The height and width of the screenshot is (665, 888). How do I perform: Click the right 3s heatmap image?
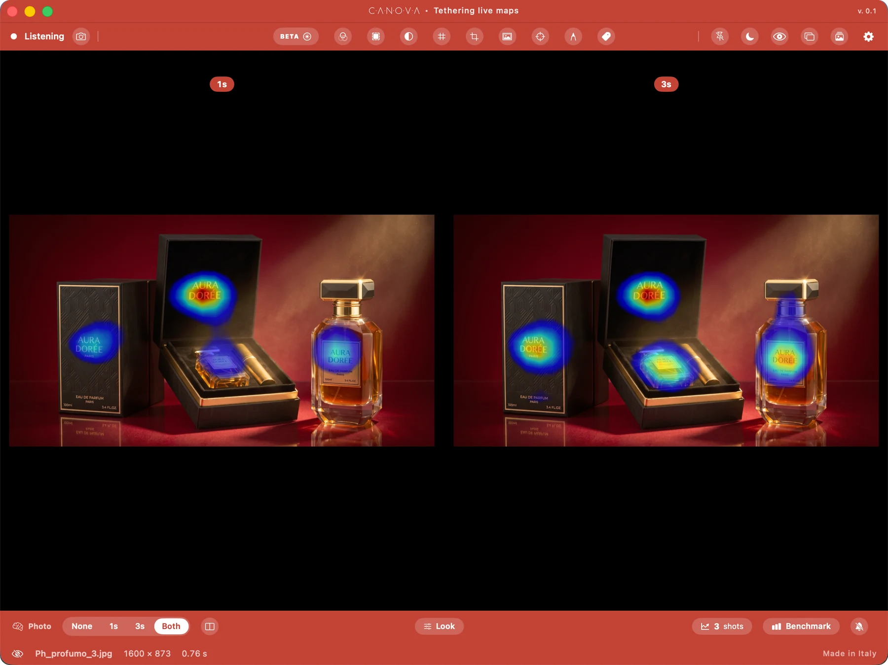pyautogui.click(x=666, y=331)
